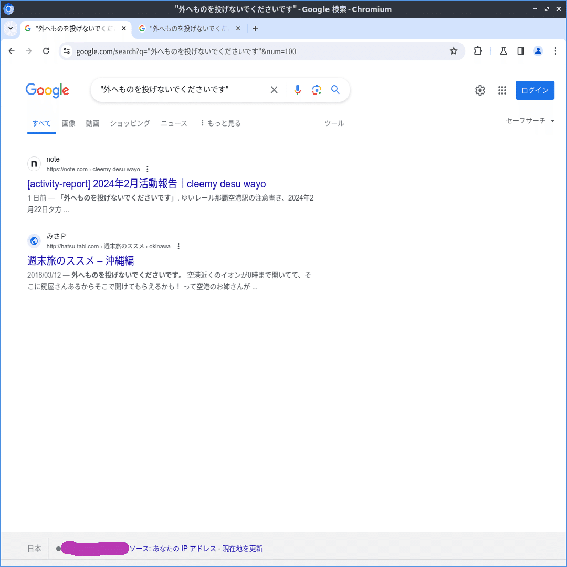Open the Extensions puzzle icon
567x567 pixels.
pyautogui.click(x=478, y=51)
